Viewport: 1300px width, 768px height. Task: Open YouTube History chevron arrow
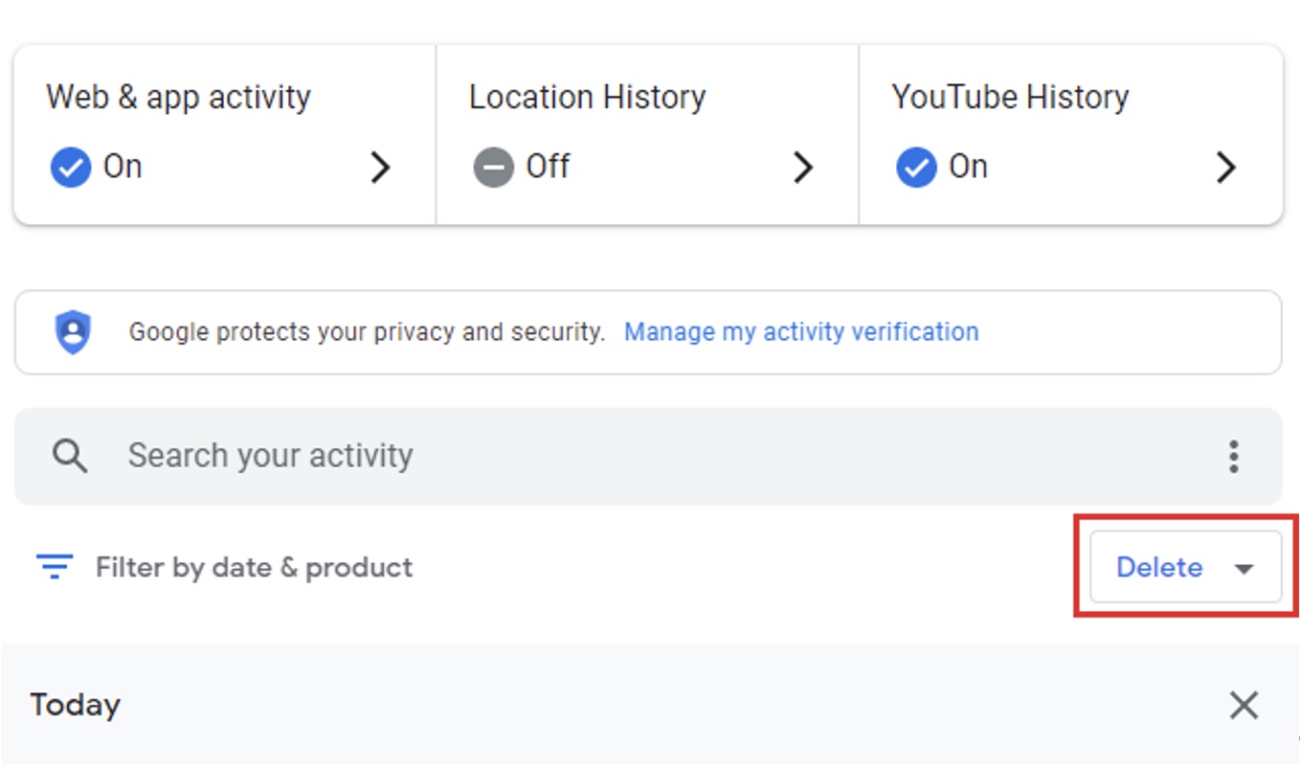coord(1225,168)
